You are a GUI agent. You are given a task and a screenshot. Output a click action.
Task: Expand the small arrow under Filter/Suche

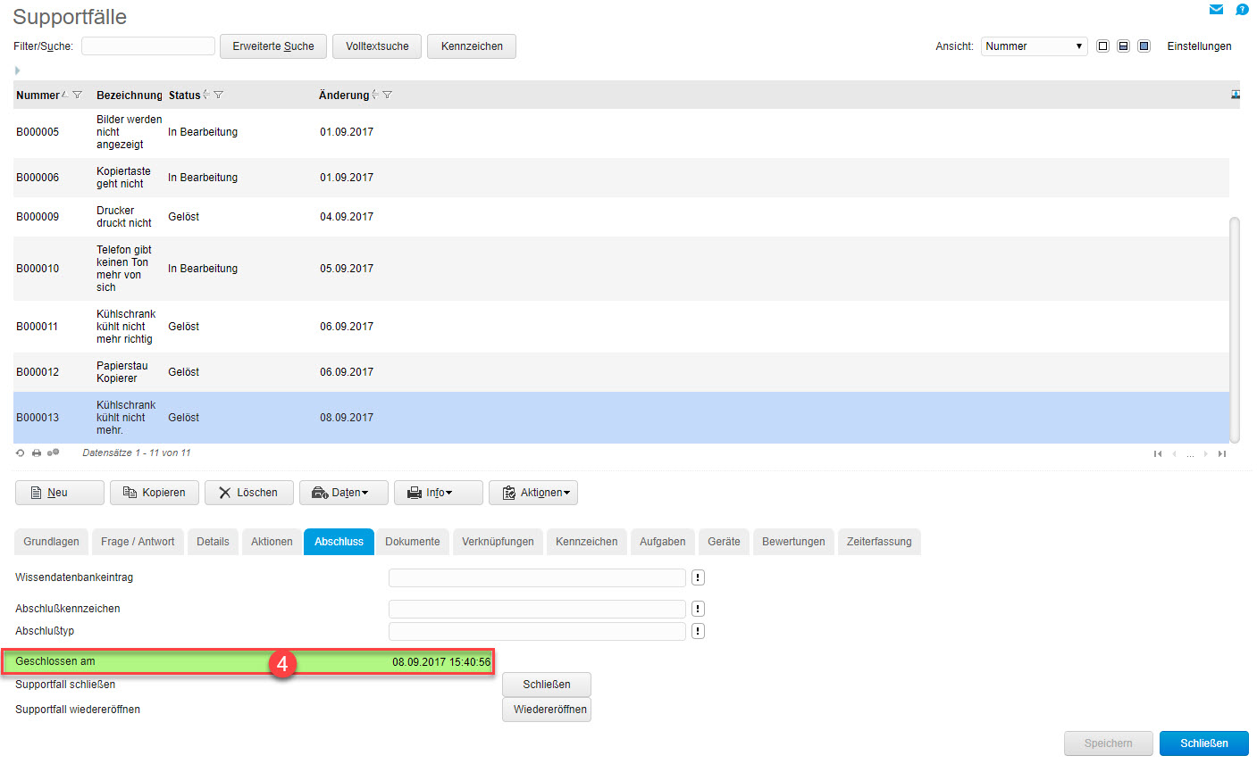[x=17, y=71]
